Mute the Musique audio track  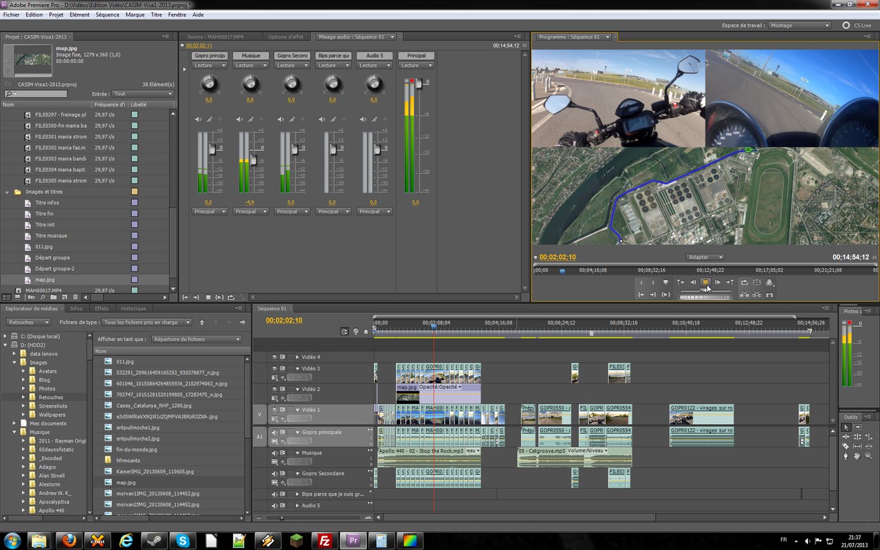(274, 453)
